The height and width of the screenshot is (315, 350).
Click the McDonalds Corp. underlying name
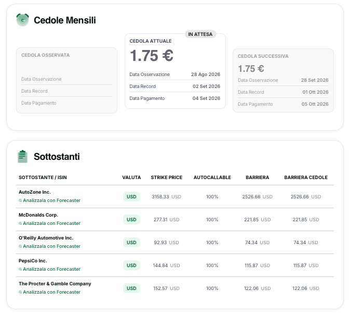pos(38,215)
